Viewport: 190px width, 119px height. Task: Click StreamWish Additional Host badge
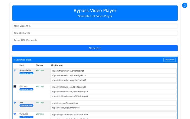pos(26,73)
